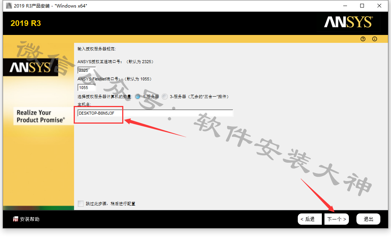The height and width of the screenshot is (245, 391).
Task: Proceed with the 下一个 button
Action: pos(336,219)
